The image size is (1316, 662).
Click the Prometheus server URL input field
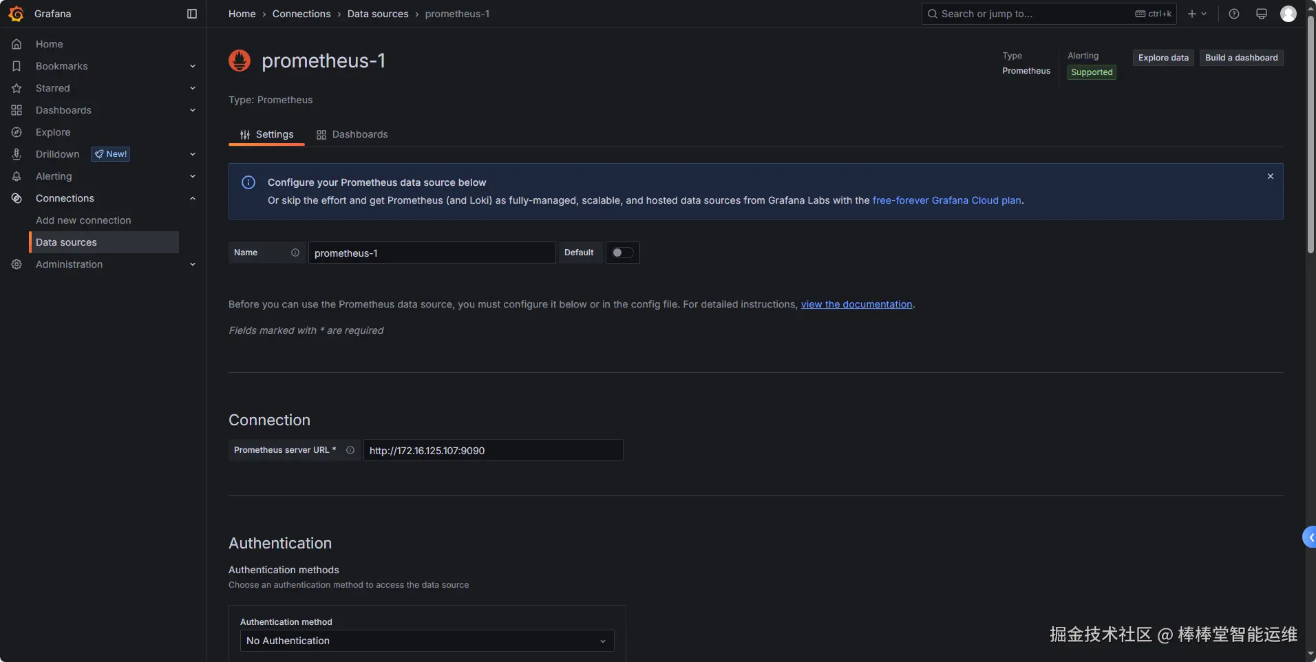click(x=493, y=451)
